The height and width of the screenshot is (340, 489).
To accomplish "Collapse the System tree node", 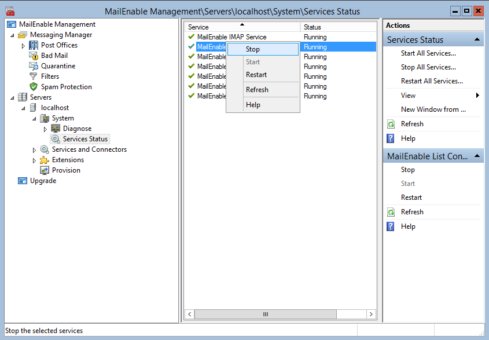I will 34,119.
